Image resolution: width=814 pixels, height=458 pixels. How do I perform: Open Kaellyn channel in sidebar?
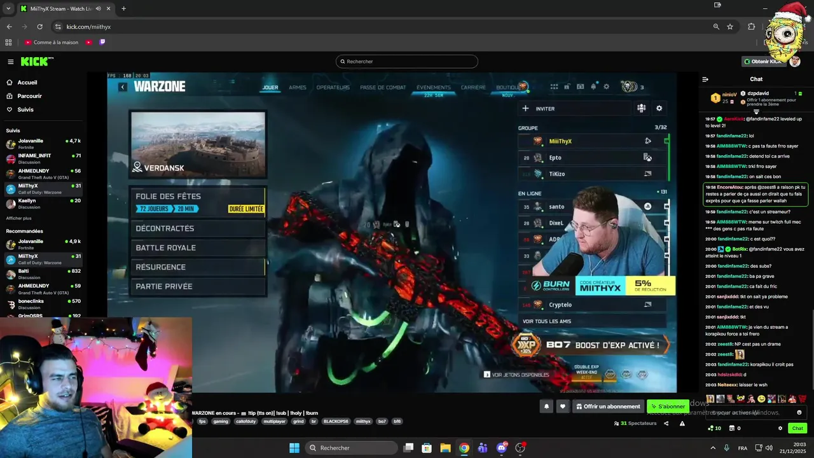pos(43,203)
